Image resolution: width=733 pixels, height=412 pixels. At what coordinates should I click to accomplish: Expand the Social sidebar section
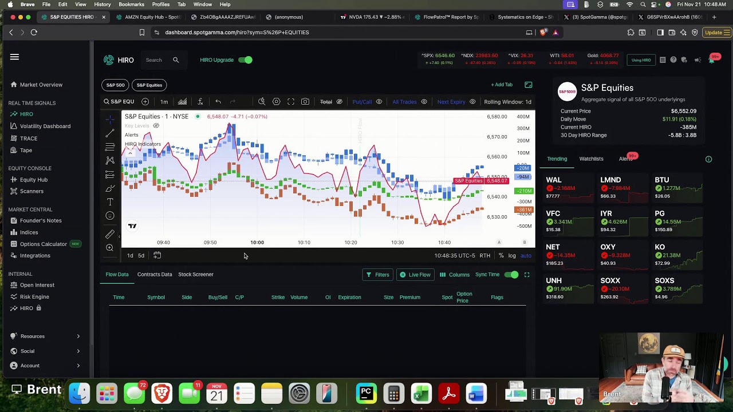(x=45, y=351)
